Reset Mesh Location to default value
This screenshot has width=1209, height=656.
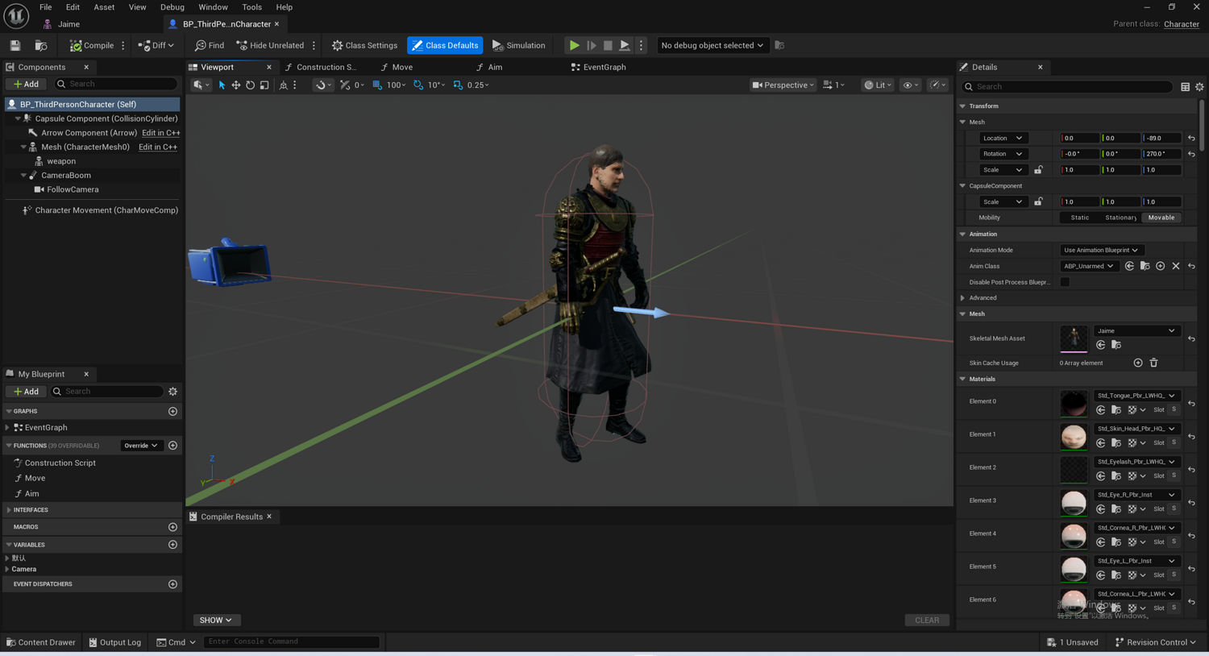click(1191, 139)
